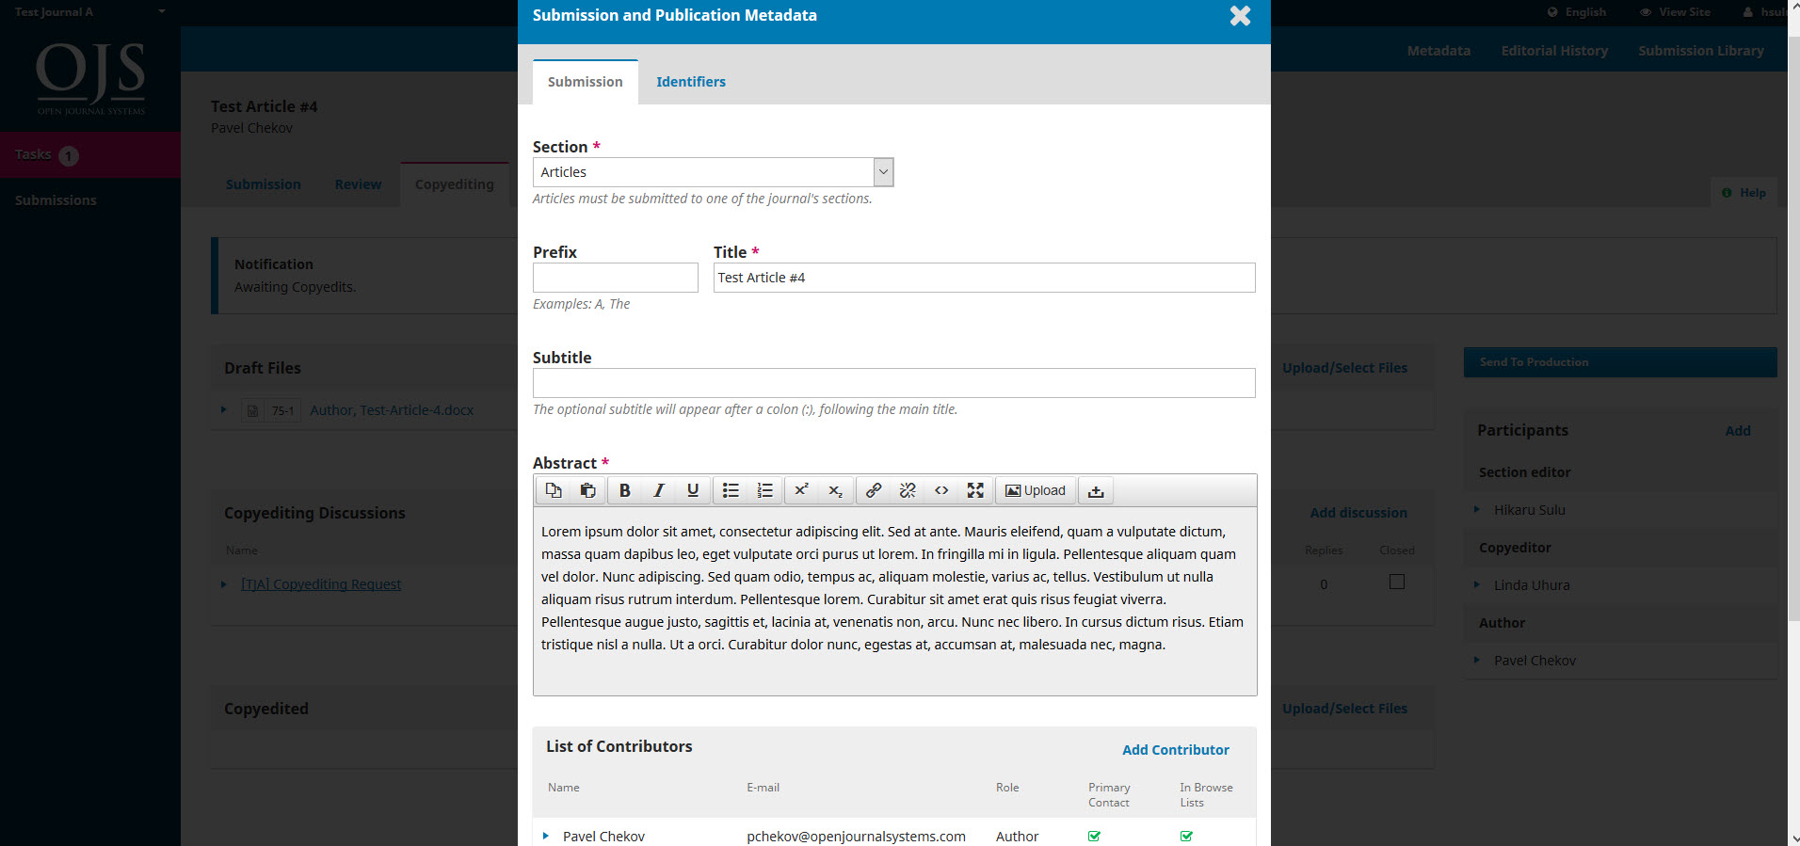This screenshot has width=1800, height=846.
Task: Expand the Test-Article-4.docx draft file entry
Action: pyautogui.click(x=223, y=409)
